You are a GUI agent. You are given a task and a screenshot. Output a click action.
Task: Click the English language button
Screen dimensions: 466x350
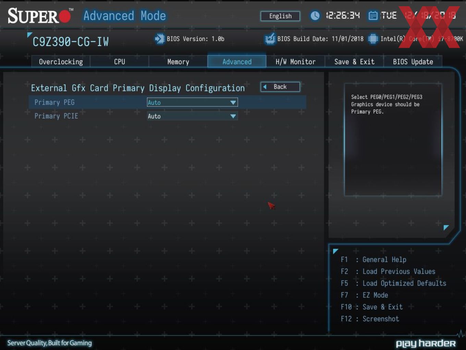(x=280, y=16)
